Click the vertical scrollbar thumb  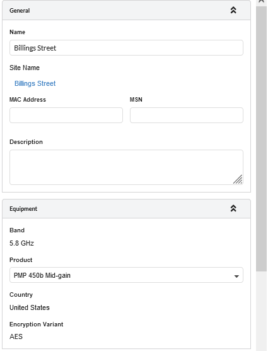click(x=261, y=139)
